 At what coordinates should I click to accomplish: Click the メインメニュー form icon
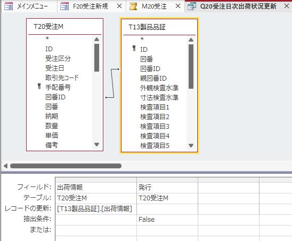click(9, 6)
